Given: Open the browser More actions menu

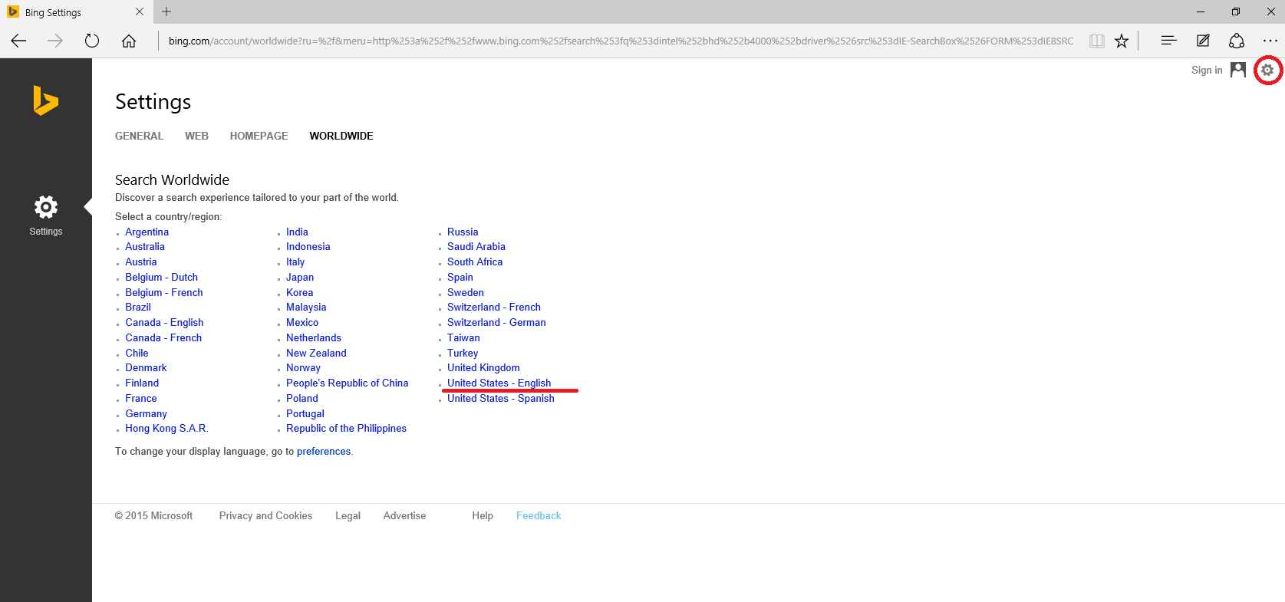Looking at the screenshot, I should (x=1270, y=41).
